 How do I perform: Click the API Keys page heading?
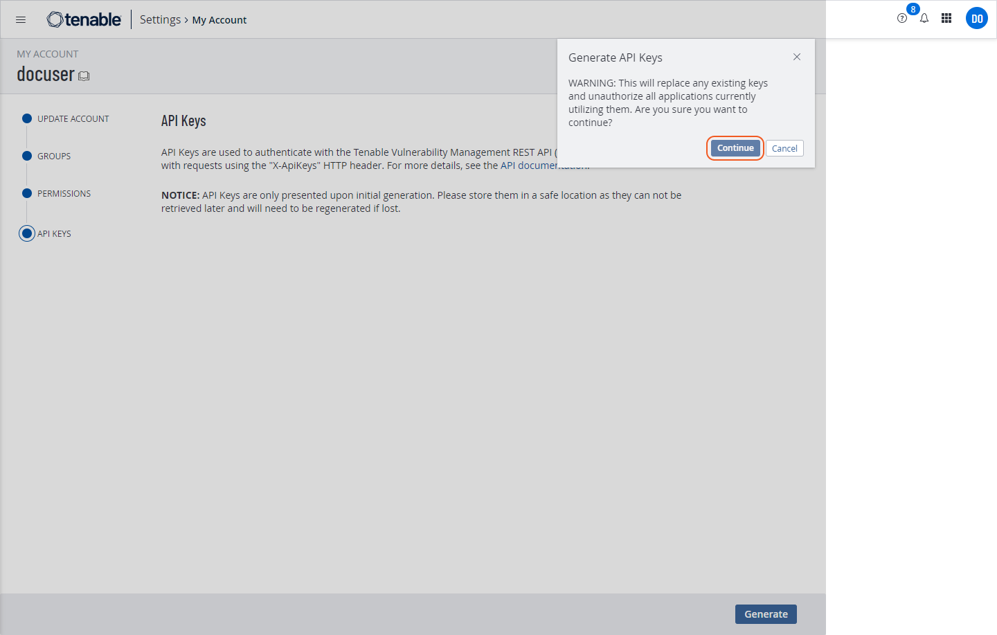pyautogui.click(x=183, y=120)
